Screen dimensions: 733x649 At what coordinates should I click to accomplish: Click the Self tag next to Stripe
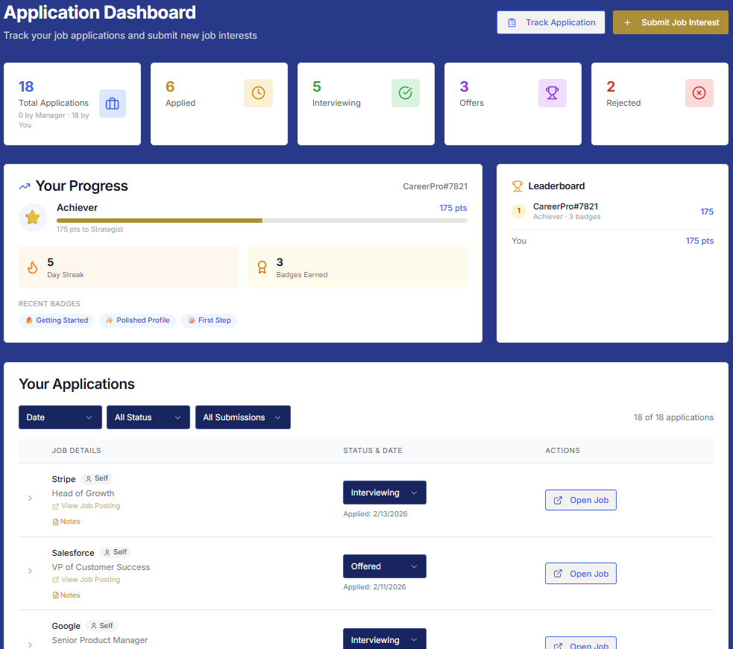97,478
